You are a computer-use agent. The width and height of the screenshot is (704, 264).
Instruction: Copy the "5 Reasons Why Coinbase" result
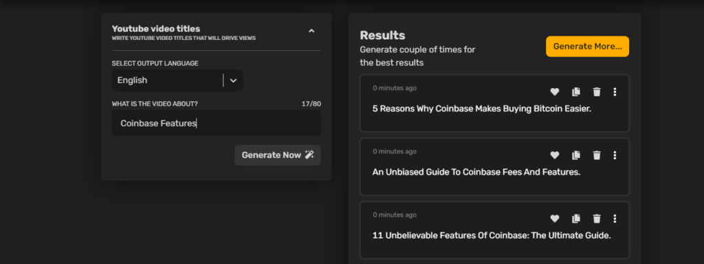point(576,91)
